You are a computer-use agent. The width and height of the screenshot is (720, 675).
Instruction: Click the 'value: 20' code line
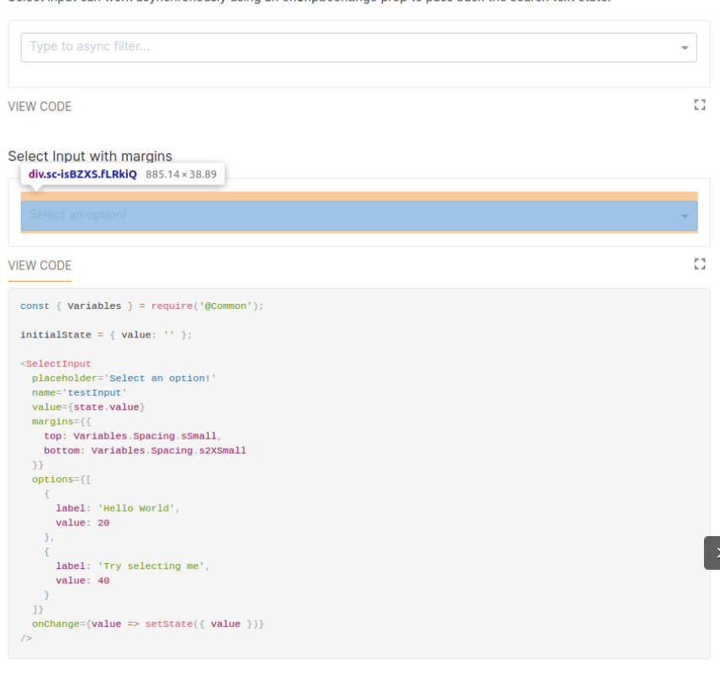pos(82,523)
